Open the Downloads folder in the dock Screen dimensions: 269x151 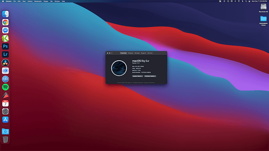[x=5, y=131]
